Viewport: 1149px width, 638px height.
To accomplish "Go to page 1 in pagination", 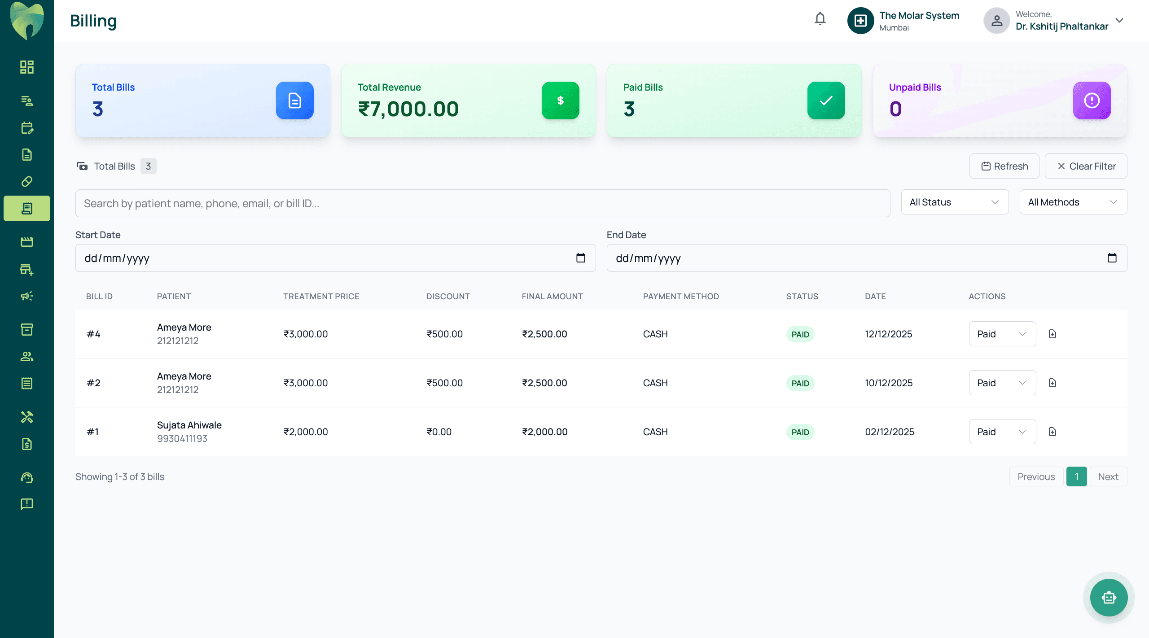I will (x=1076, y=476).
